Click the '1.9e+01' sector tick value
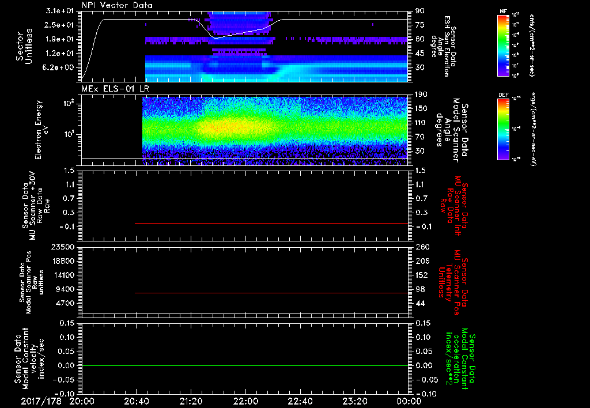This screenshot has width=590, height=408. 60,39
